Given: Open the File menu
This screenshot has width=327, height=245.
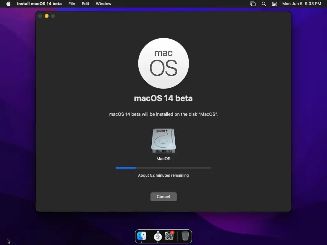Looking at the screenshot, I should pyautogui.click(x=72, y=4).
